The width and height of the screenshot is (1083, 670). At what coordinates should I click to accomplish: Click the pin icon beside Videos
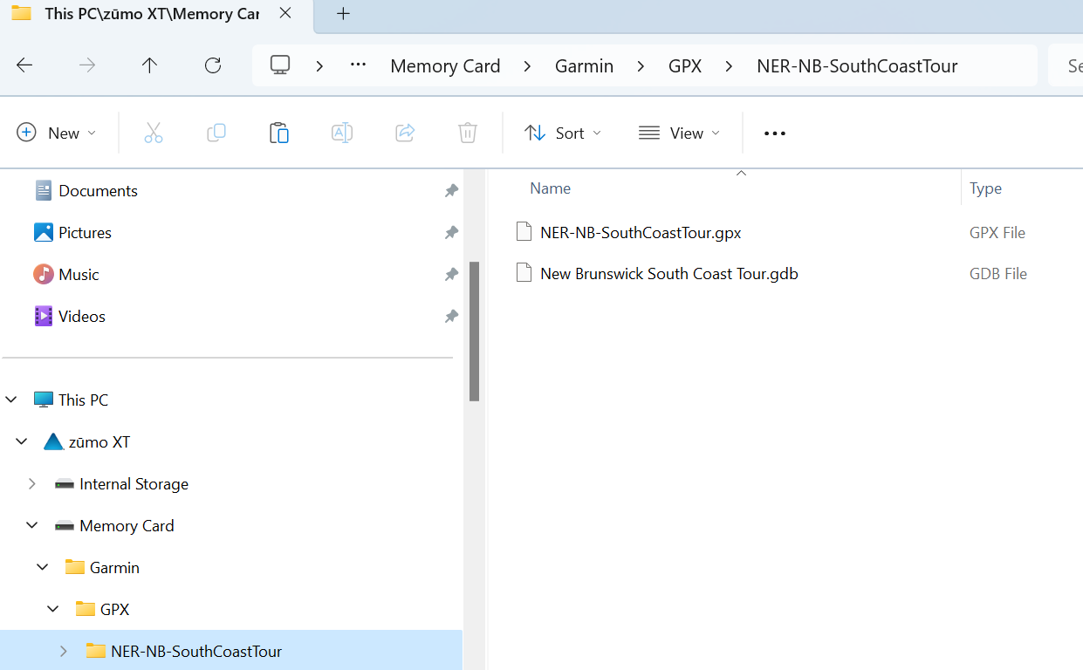click(x=451, y=316)
